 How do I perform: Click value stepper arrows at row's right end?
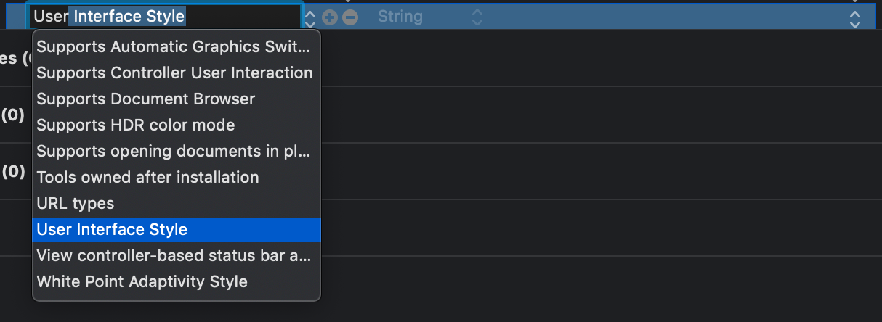[x=855, y=17]
